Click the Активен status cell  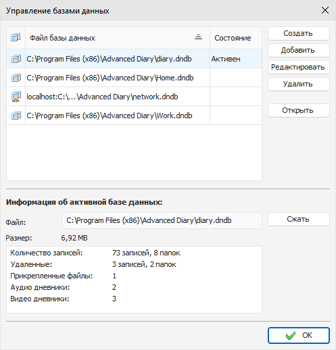coord(236,59)
